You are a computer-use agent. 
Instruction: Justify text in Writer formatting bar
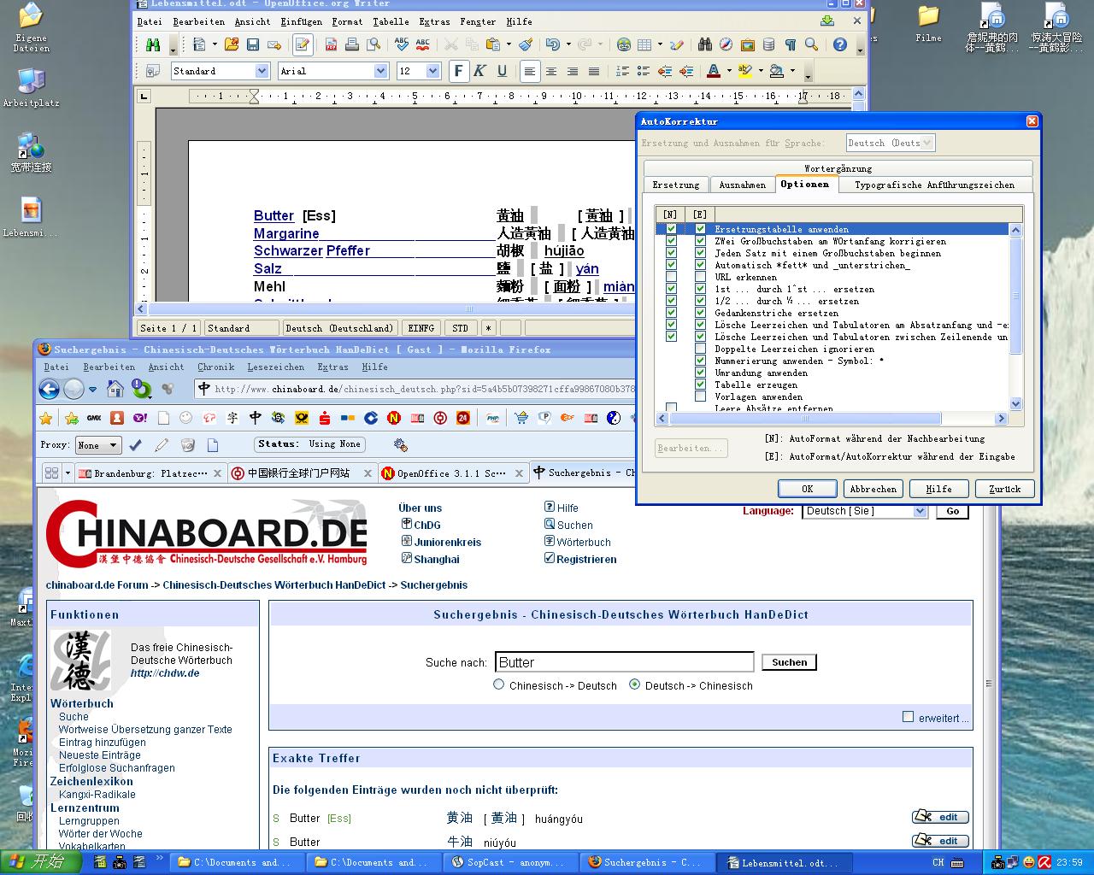click(x=594, y=71)
